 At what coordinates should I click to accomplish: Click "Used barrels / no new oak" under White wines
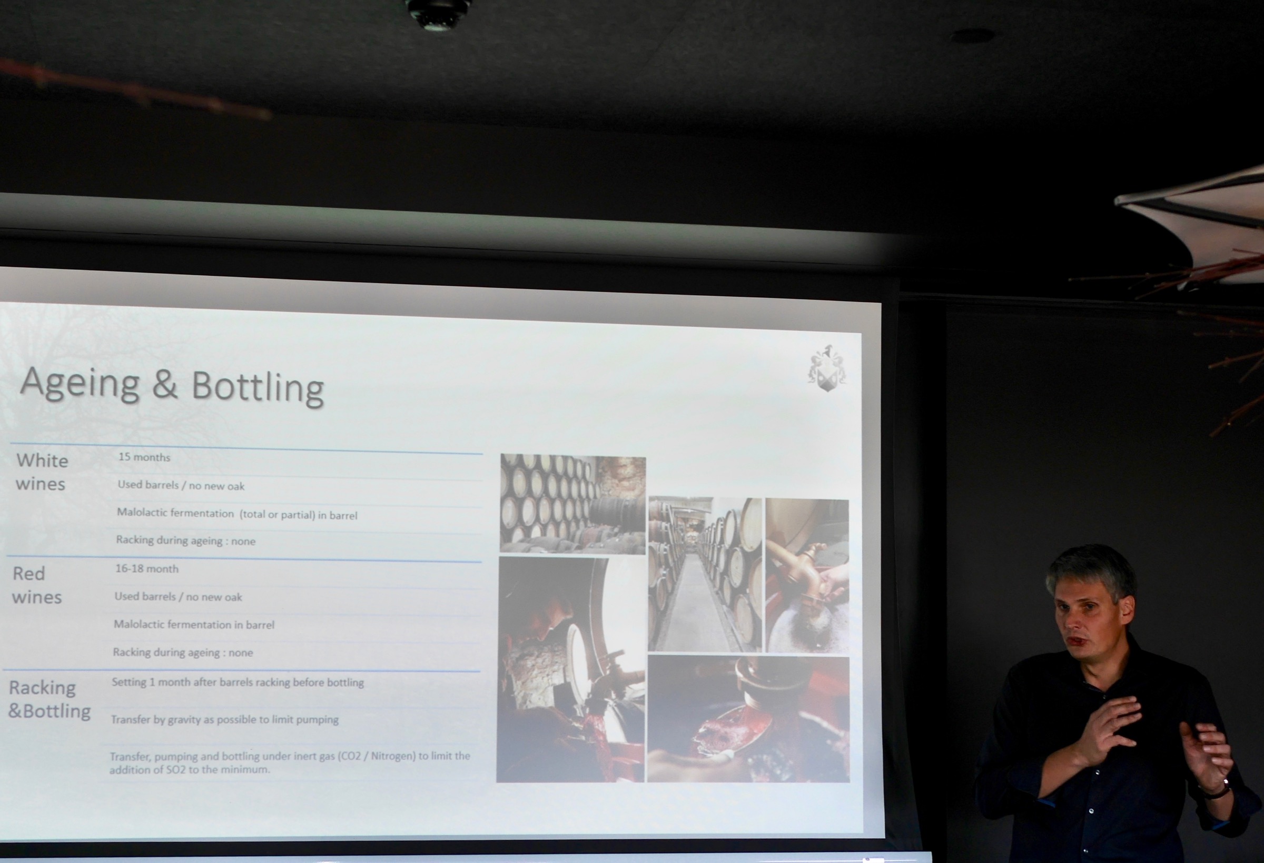coord(181,485)
